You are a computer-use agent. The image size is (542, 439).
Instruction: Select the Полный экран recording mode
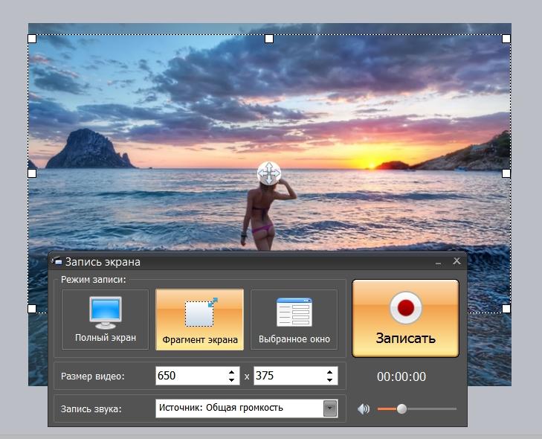105,320
